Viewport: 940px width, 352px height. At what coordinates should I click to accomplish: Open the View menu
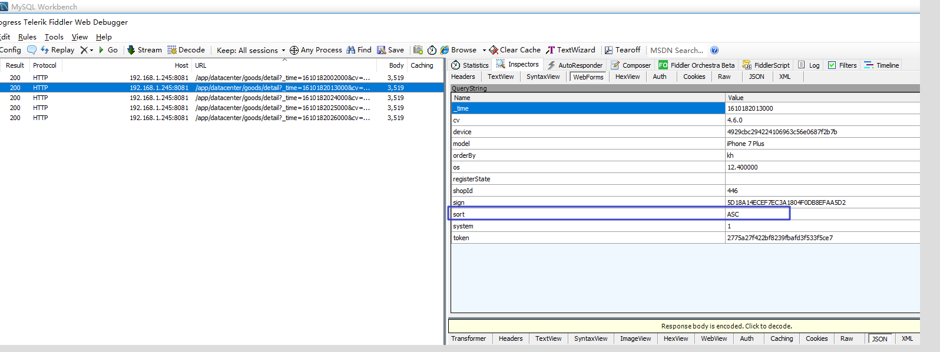pos(80,36)
